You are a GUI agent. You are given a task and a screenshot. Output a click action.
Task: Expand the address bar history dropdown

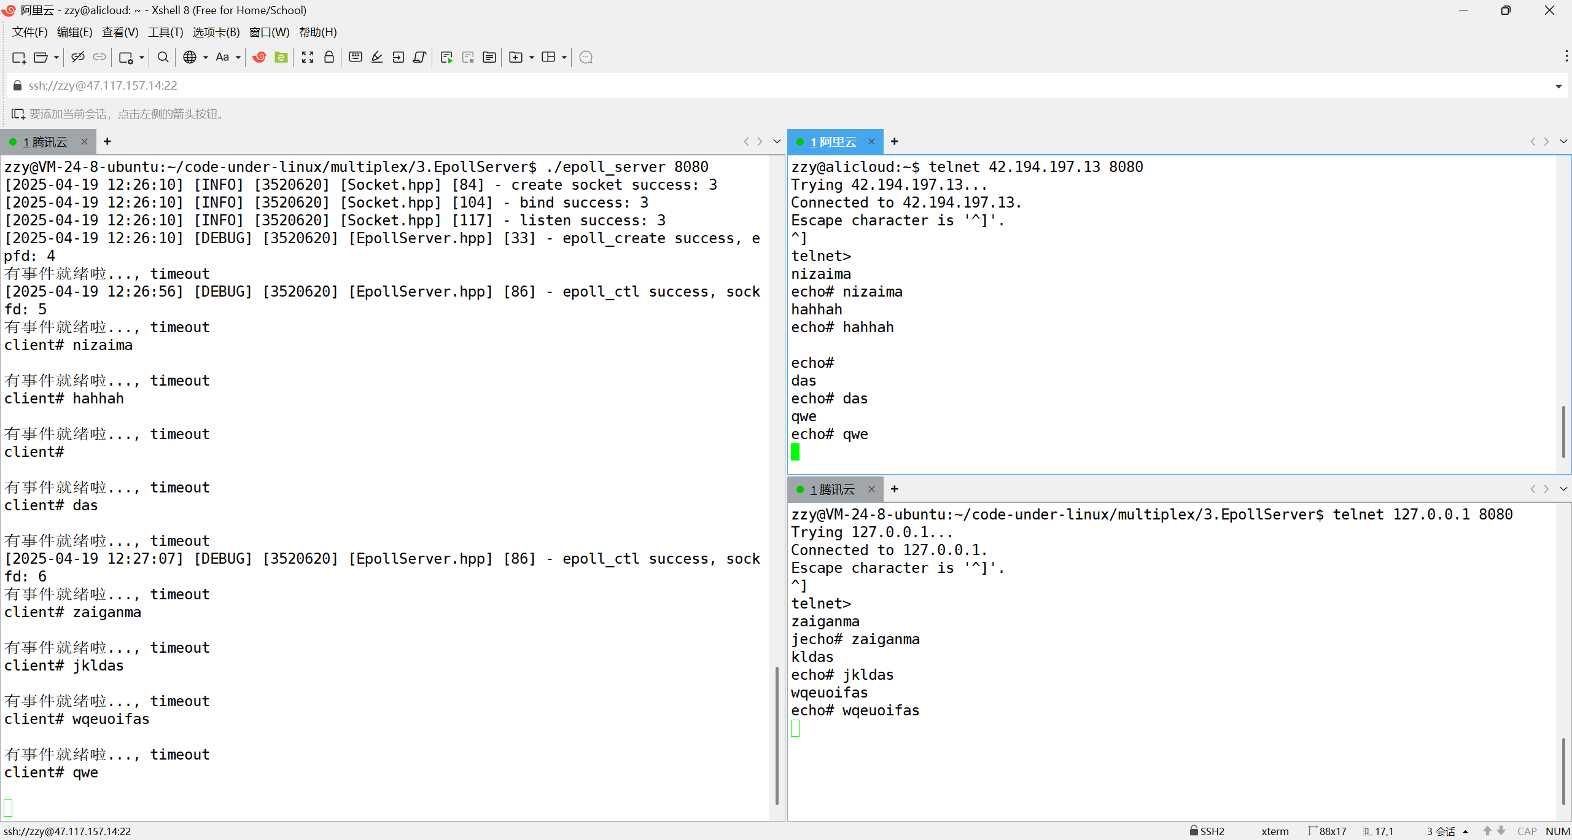point(1558,86)
